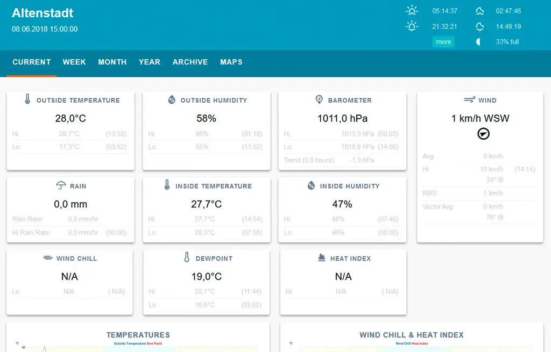Click the sunrise time 05:14:37
Image resolution: width=551 pixels, height=352 pixels.
pyautogui.click(x=444, y=11)
